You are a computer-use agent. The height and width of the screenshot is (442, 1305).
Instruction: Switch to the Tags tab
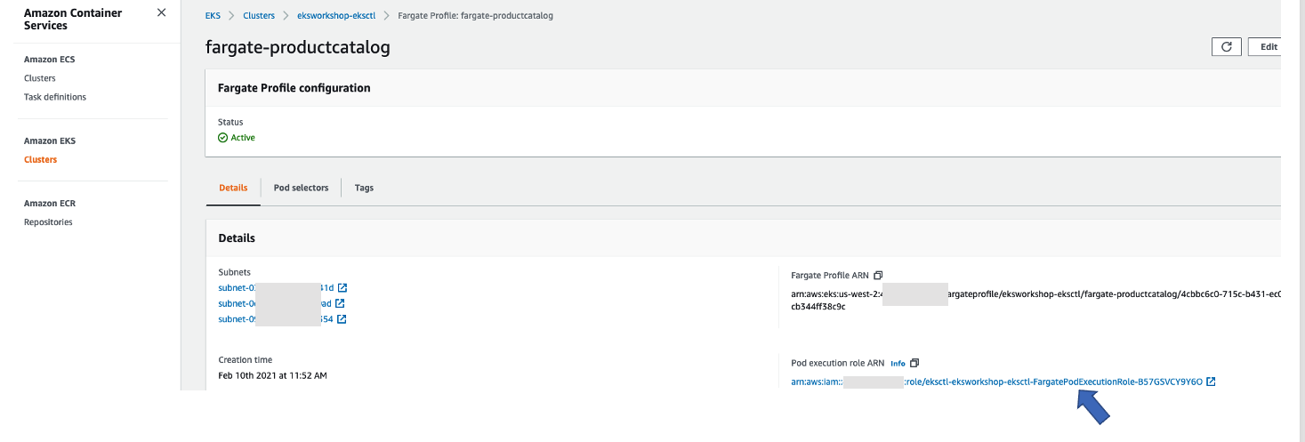pos(364,188)
